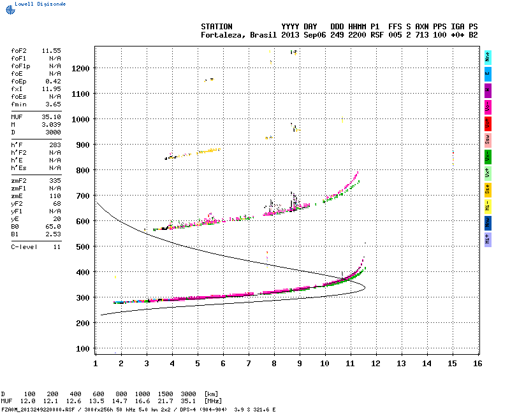Select the yellow Hi- legend swatch
The width and height of the screenshot is (510, 414).
[488, 206]
